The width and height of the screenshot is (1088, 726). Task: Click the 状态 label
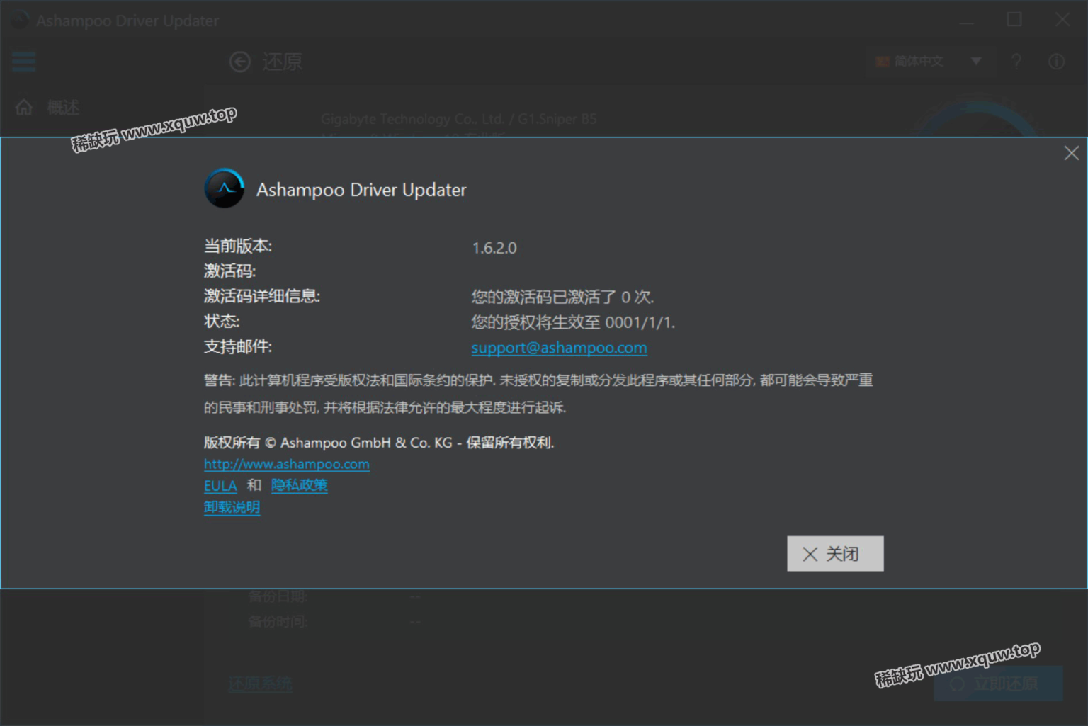pyautogui.click(x=222, y=322)
